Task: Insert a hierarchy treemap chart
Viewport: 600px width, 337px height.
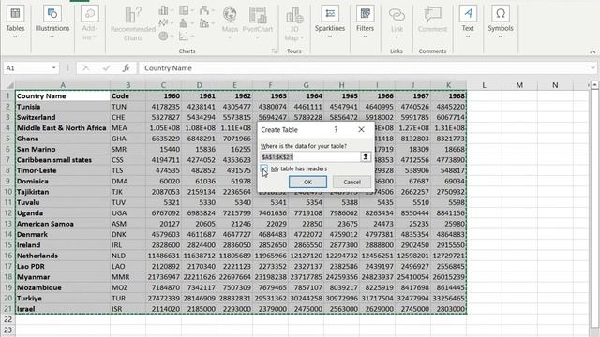Action: (184, 10)
